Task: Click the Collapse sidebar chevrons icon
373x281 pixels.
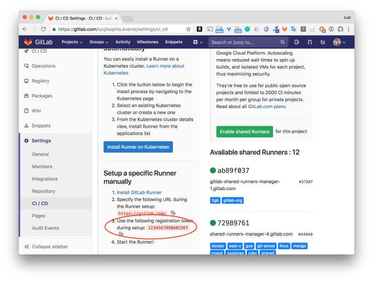Action: coord(27,247)
